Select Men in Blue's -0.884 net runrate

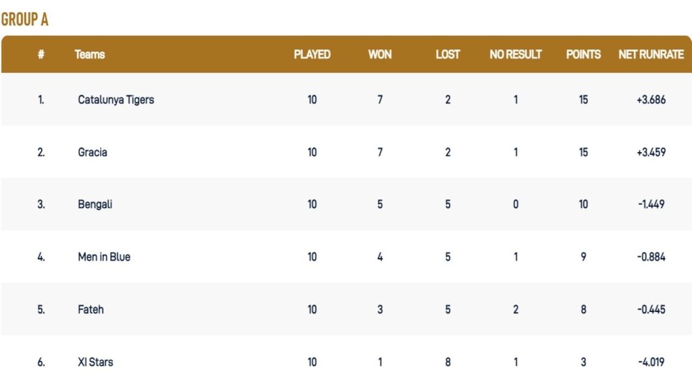[x=651, y=257]
